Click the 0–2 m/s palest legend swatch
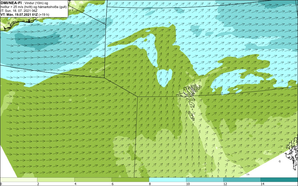The width and height of the screenshot is (298, 186). [18, 179]
